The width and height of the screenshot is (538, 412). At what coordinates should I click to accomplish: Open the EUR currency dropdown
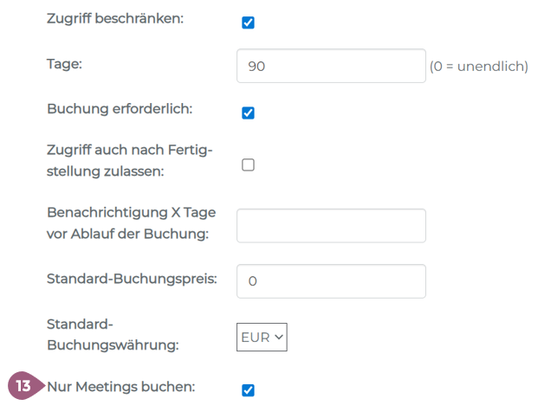[x=262, y=337]
